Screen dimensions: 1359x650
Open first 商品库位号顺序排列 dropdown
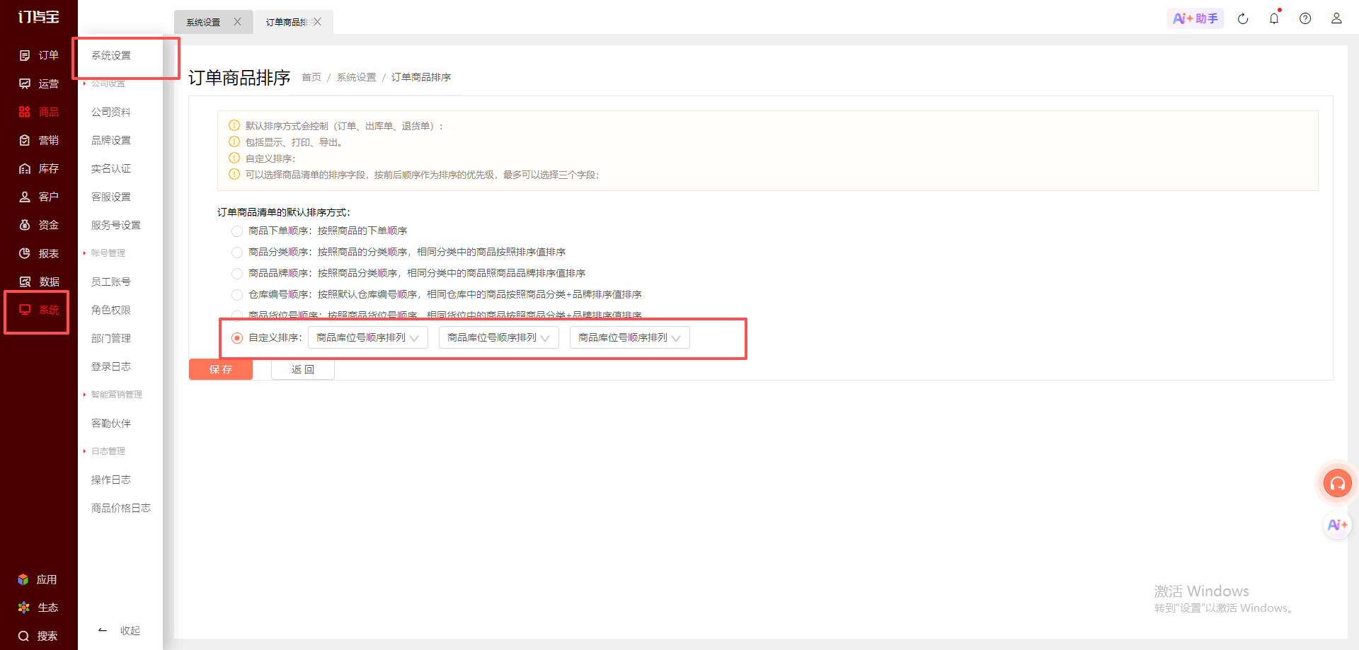click(368, 338)
